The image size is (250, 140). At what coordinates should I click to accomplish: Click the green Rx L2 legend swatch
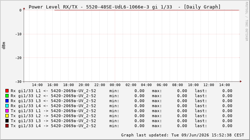7,96
